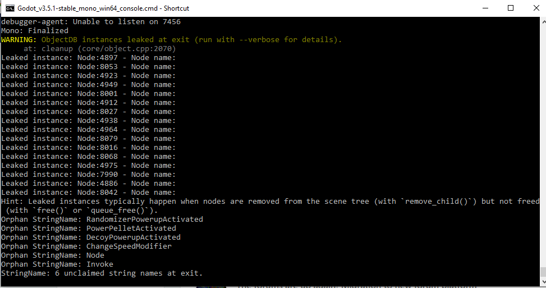
Task: Click the scrollbar up arrow
Action: tap(543, 21)
